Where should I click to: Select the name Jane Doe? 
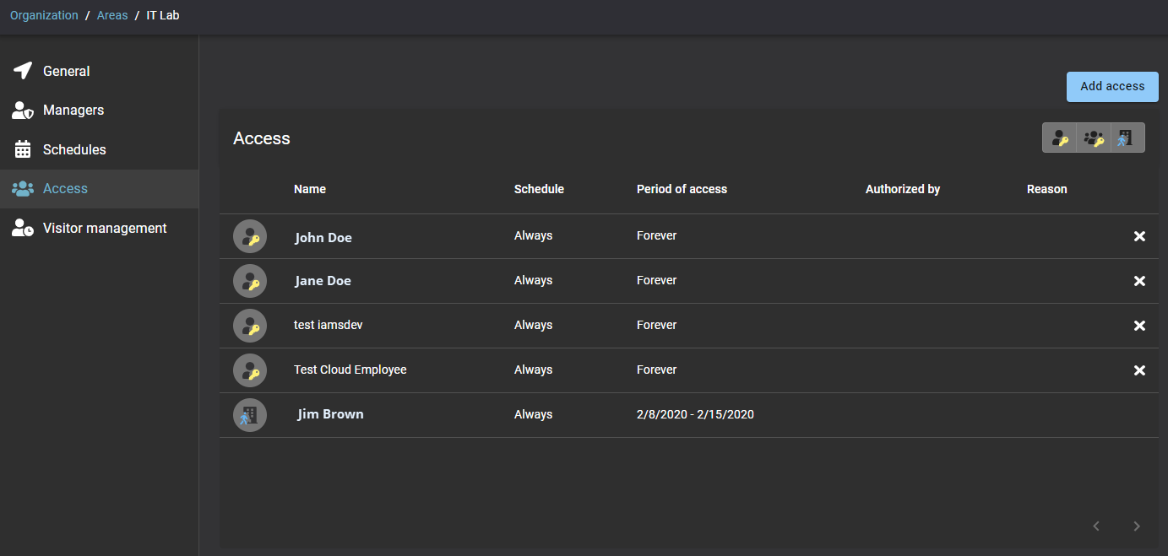tap(323, 281)
